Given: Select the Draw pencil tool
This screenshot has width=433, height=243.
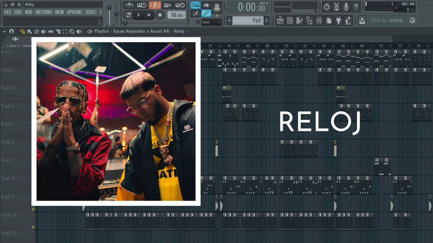Looking at the screenshot, I should 22,32.
